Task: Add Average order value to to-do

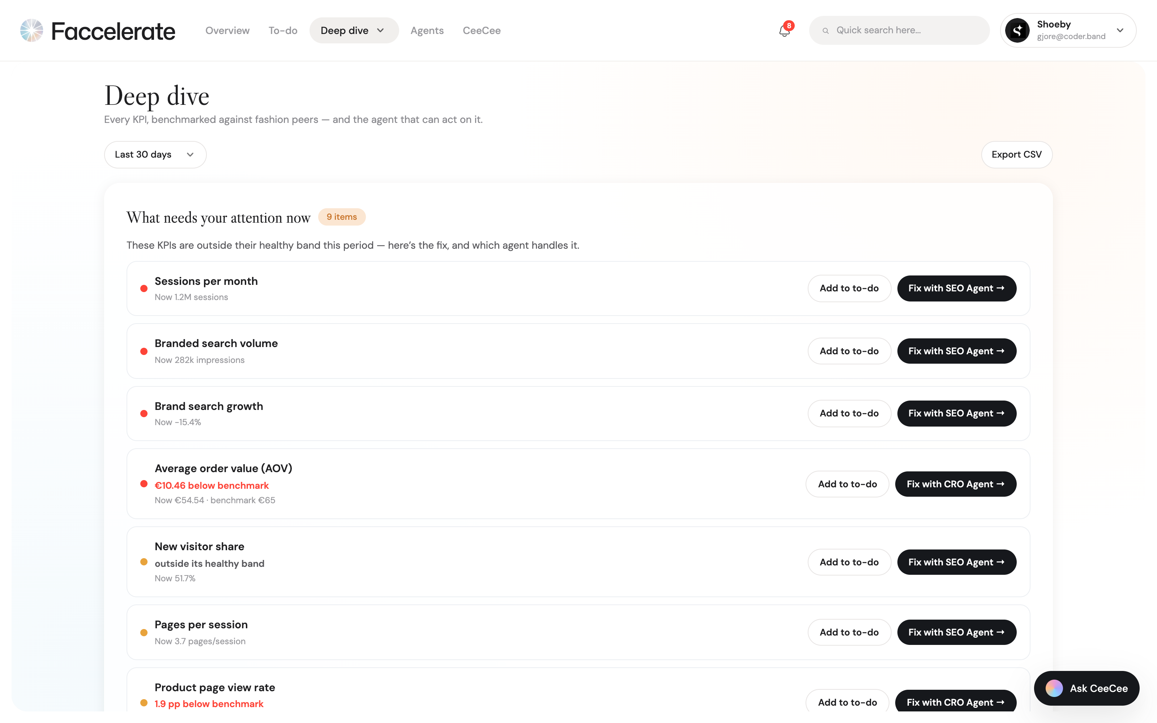Action: (847, 484)
